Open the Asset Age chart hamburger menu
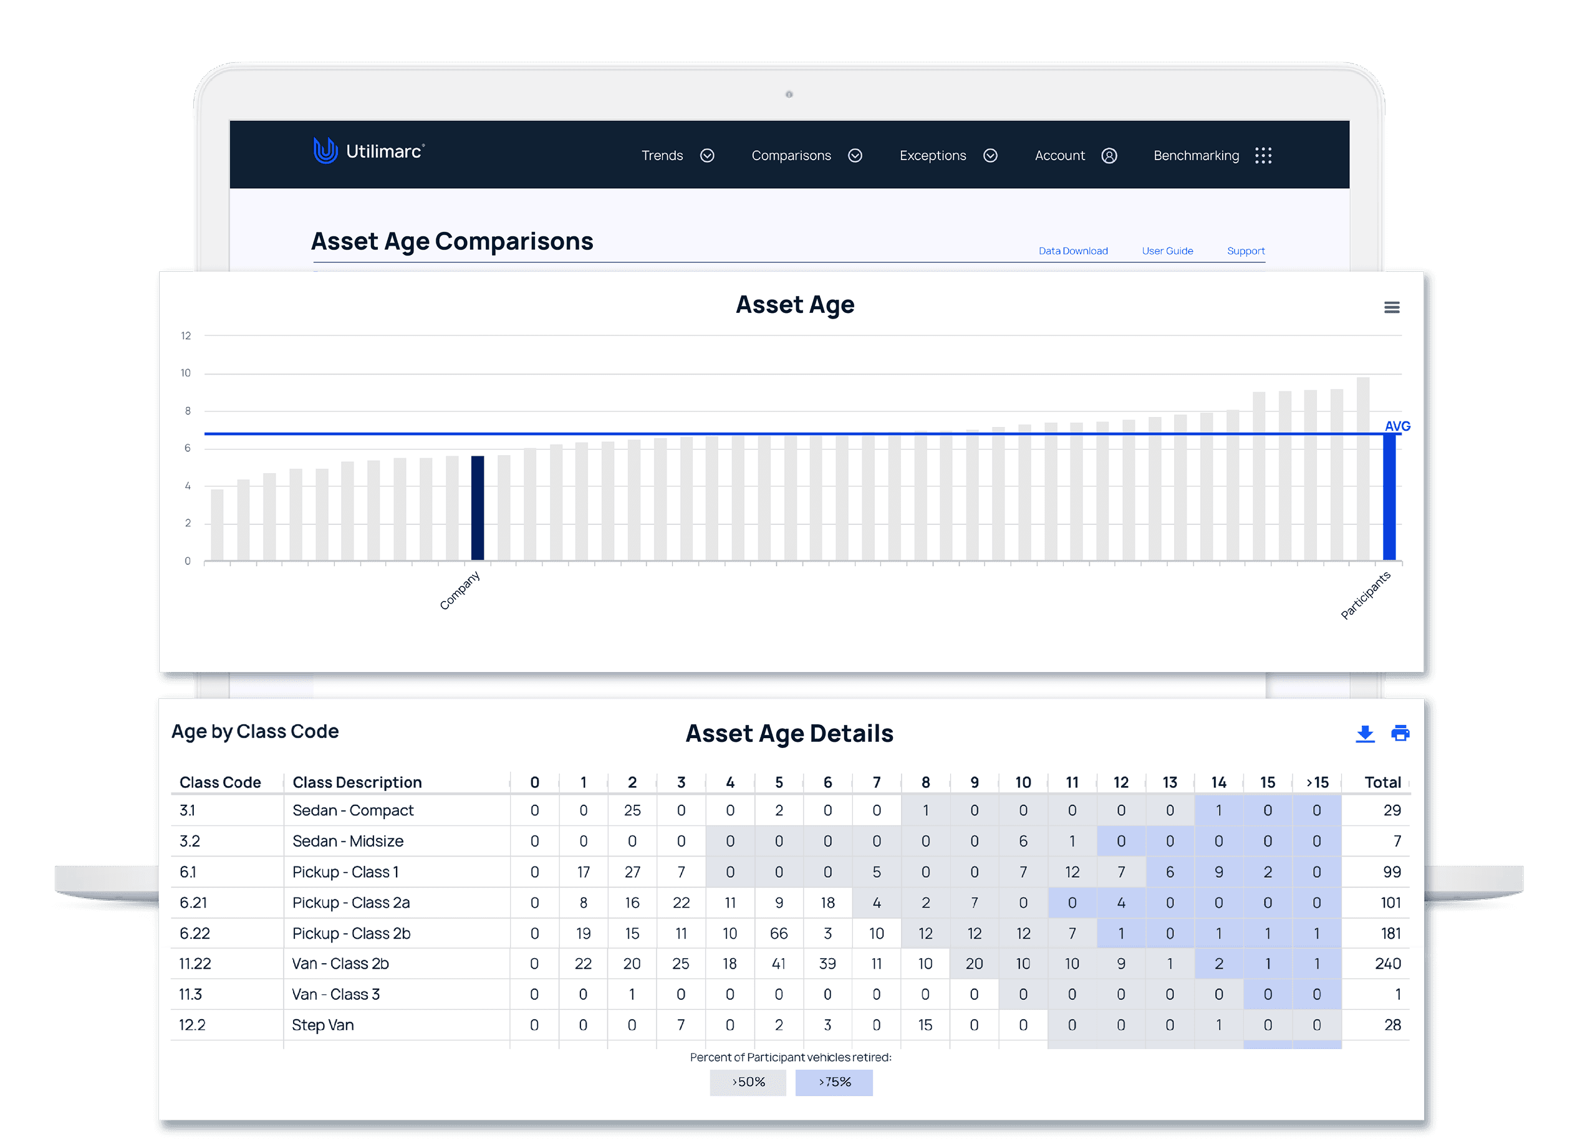 pyautogui.click(x=1391, y=307)
